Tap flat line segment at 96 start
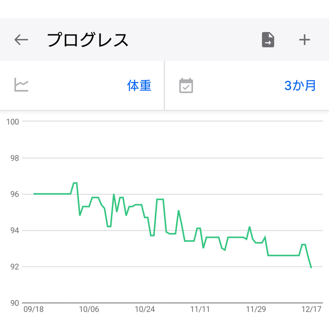The image size is (329, 332). 52,194
